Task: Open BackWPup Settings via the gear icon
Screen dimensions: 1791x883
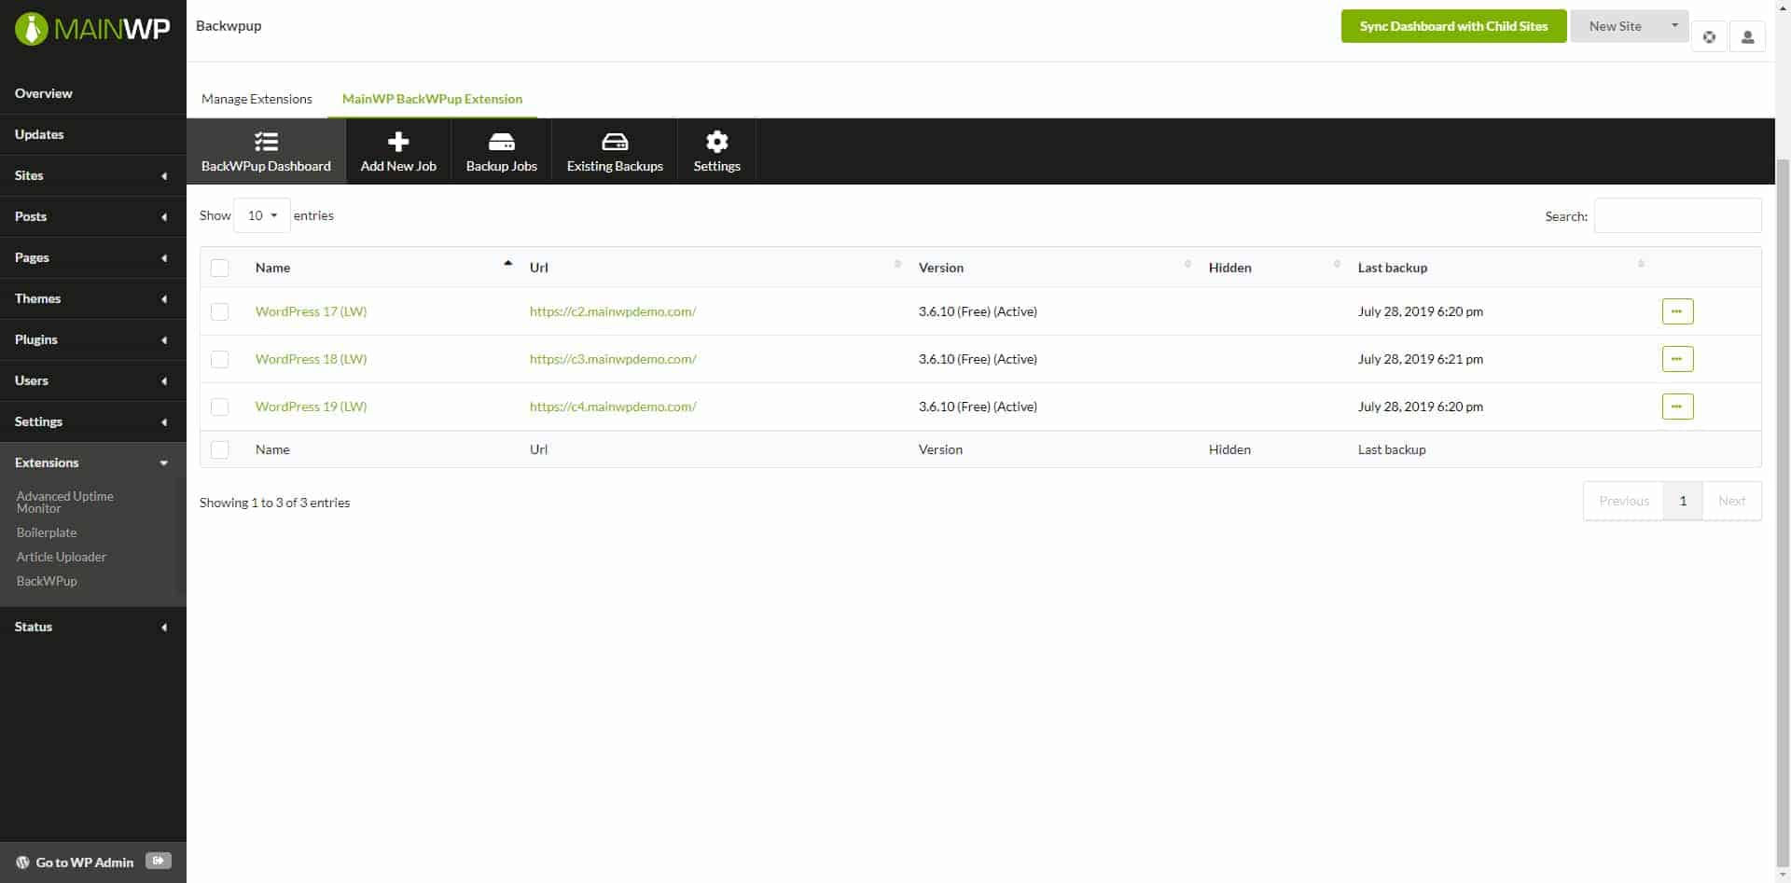Action: click(x=715, y=141)
